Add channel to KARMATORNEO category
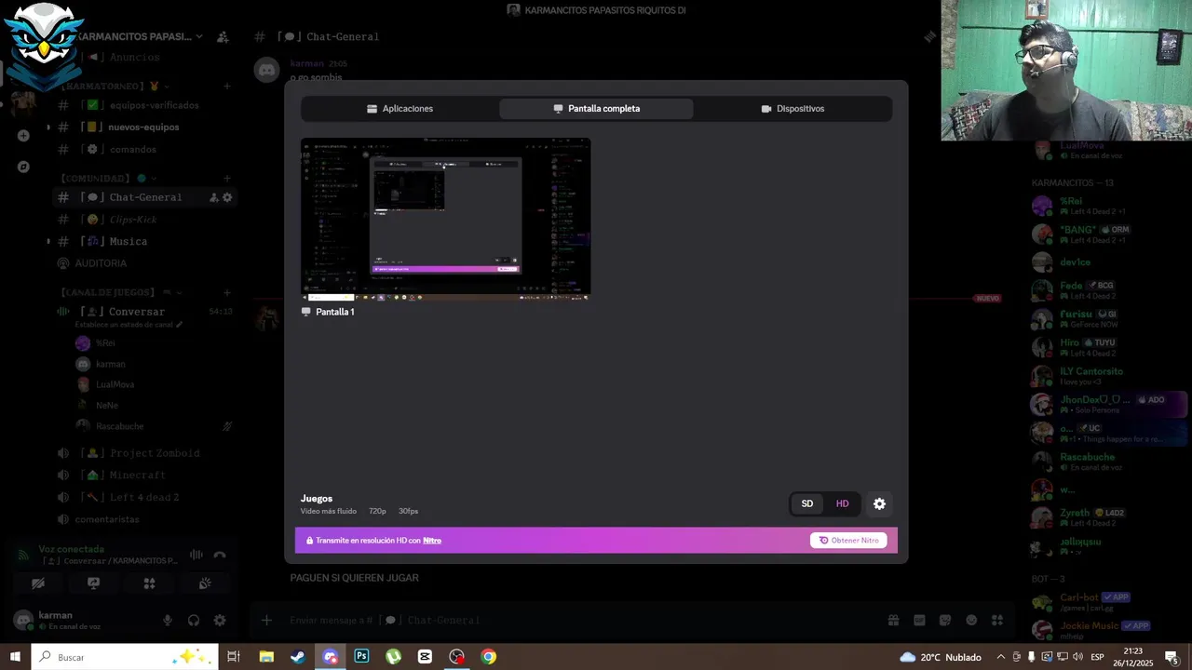 click(227, 86)
